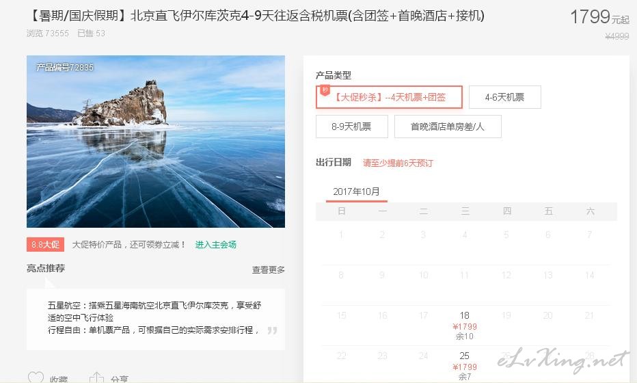The width and height of the screenshot is (637, 383).
Task: Click the 六 weekday column header
Action: [591, 211]
